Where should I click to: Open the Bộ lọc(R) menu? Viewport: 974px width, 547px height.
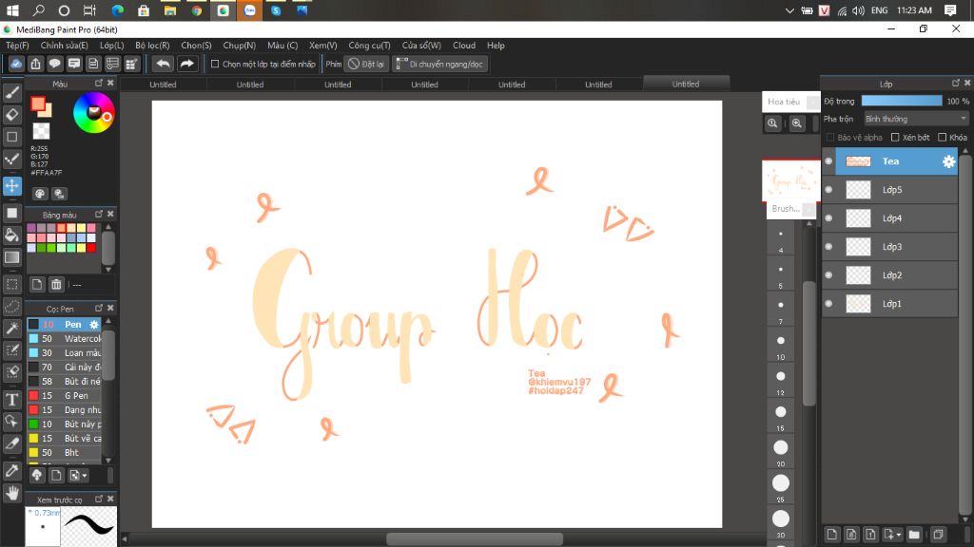[x=152, y=45]
